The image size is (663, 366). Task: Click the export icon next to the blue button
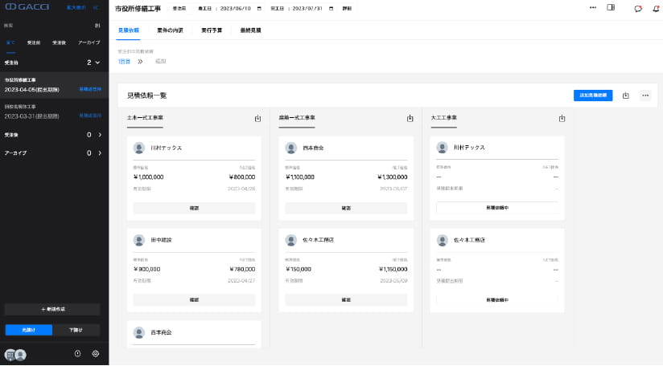tap(625, 95)
